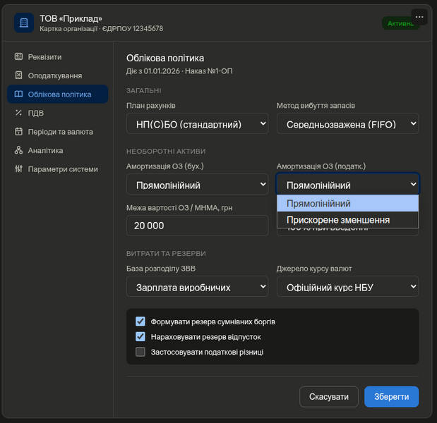This screenshot has height=423, width=437.
Task: Switch to the ПДВ section
Action: (58, 113)
